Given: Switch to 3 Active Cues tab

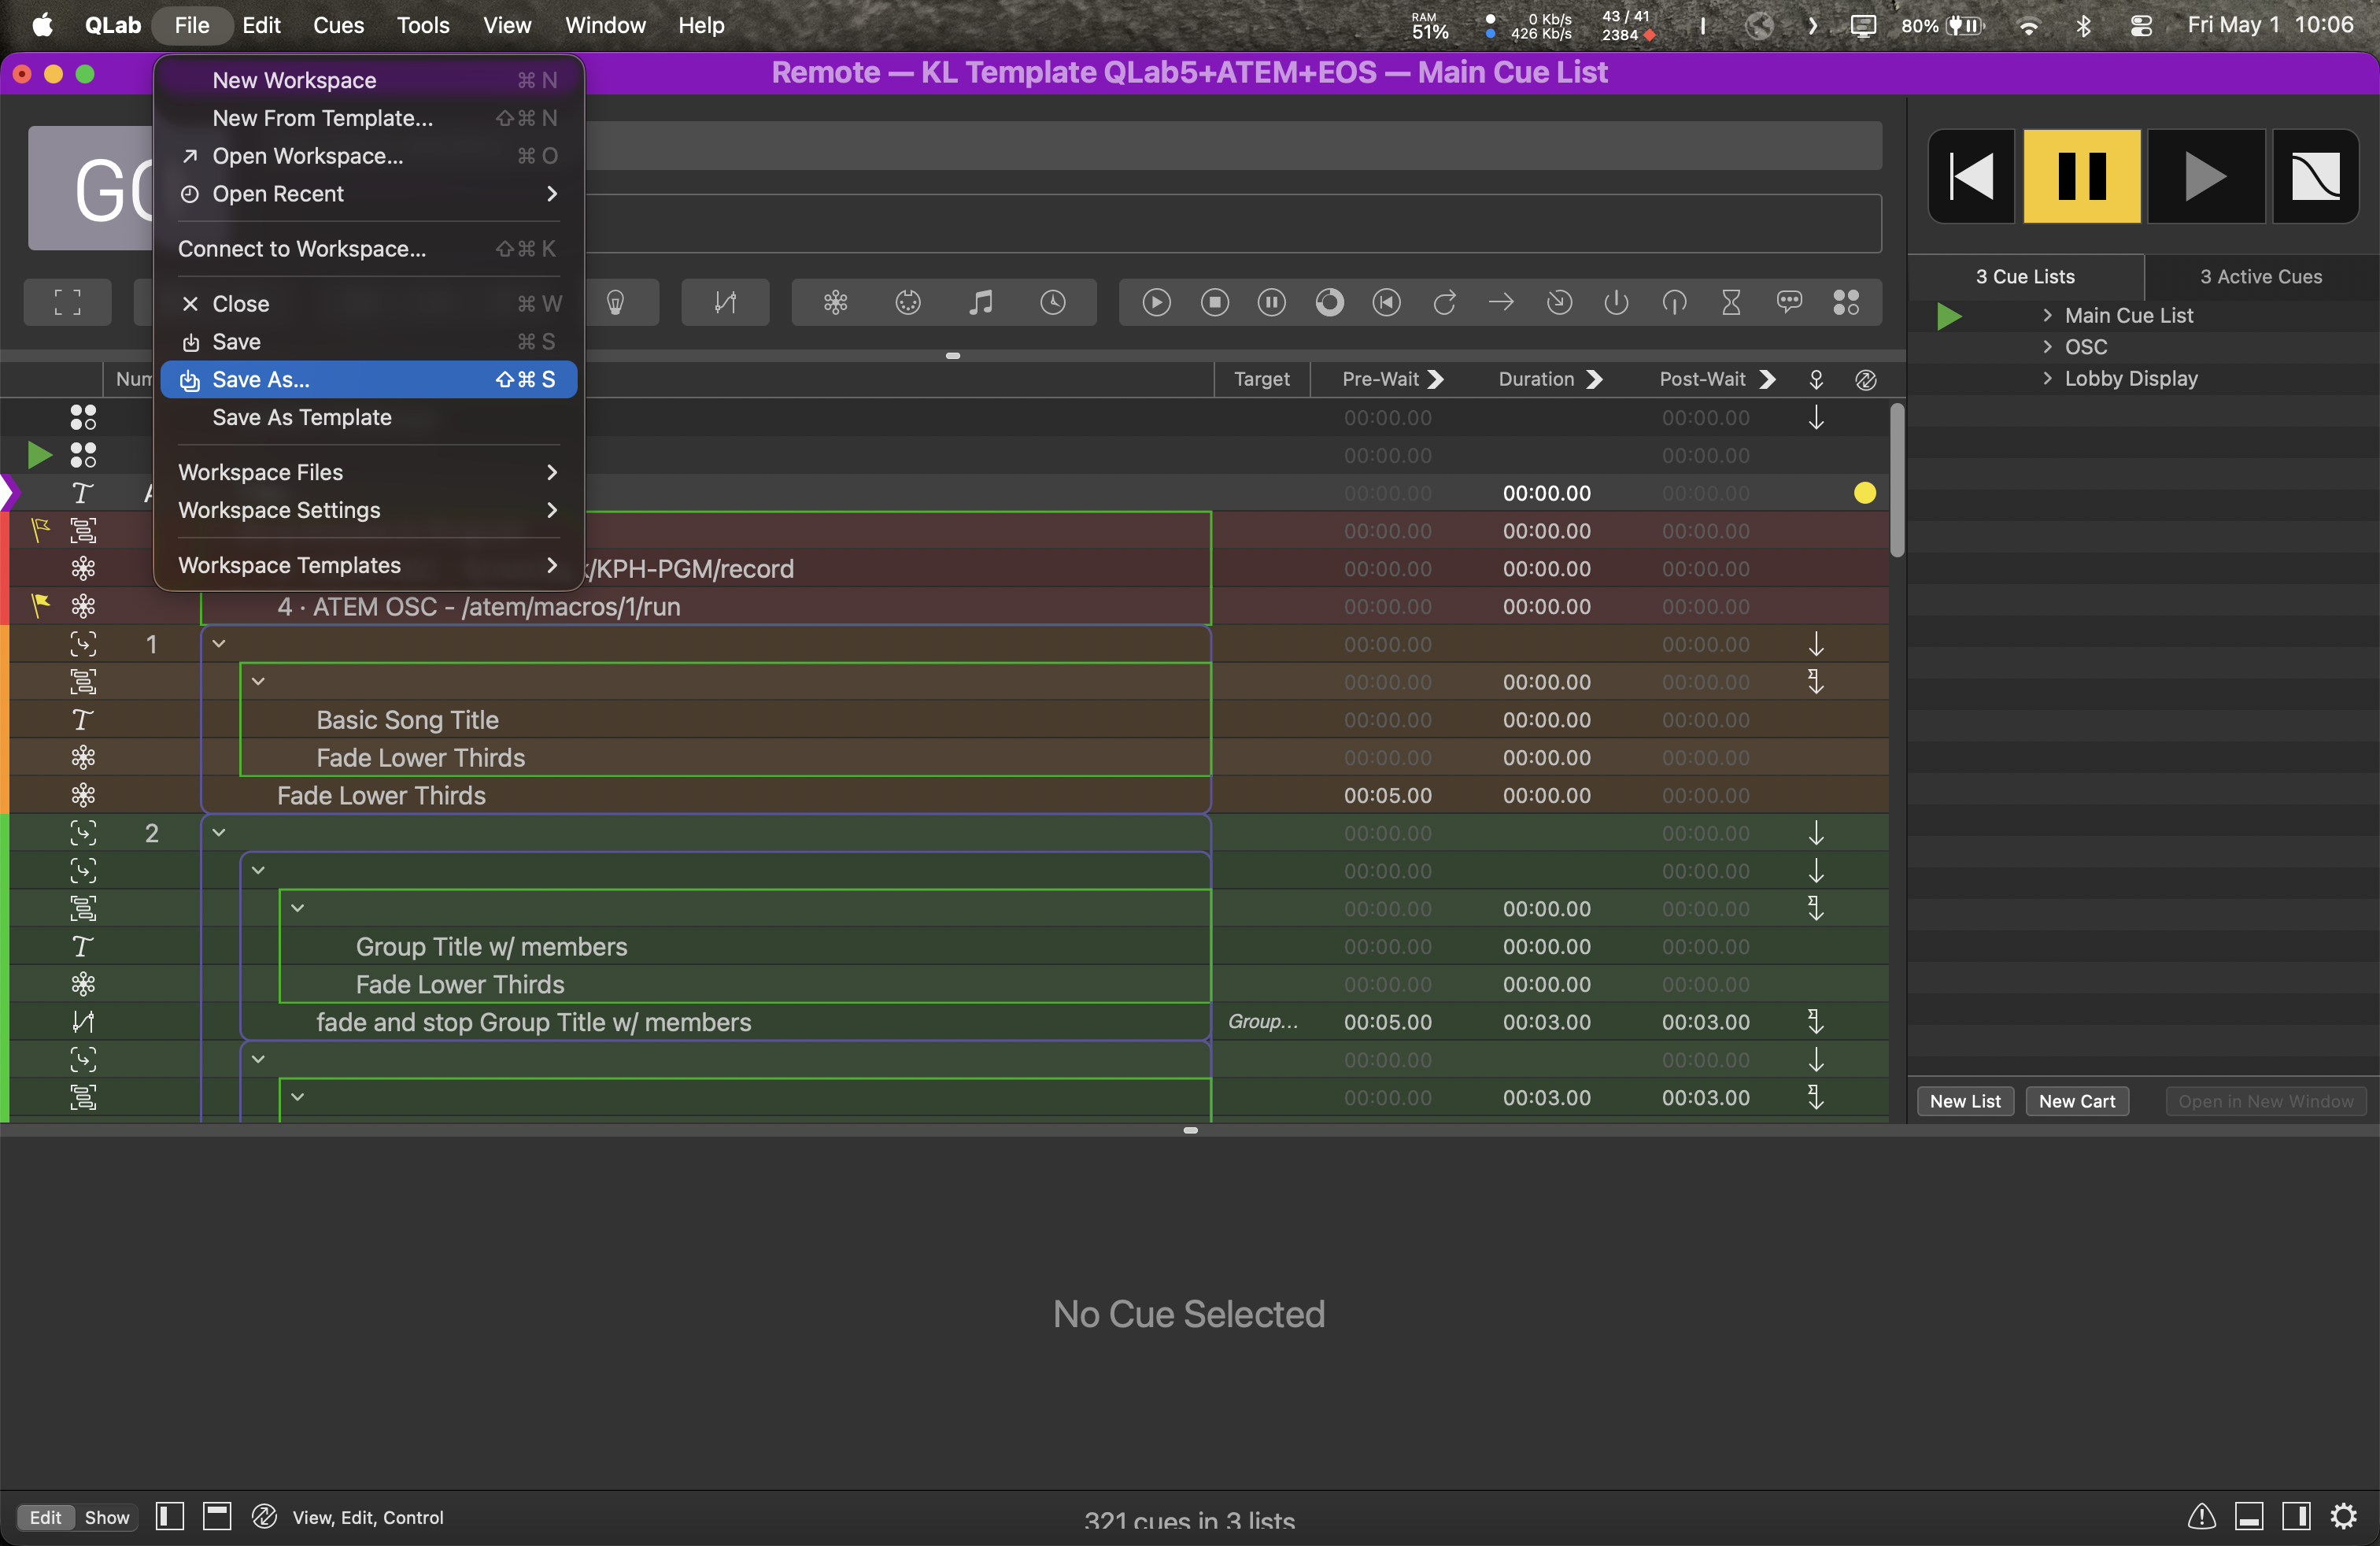Looking at the screenshot, I should [x=2261, y=277].
